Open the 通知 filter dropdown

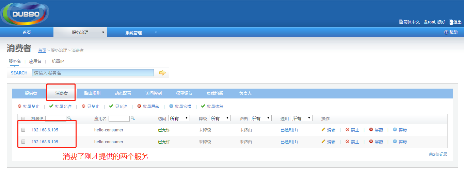pyautogui.click(x=302, y=118)
